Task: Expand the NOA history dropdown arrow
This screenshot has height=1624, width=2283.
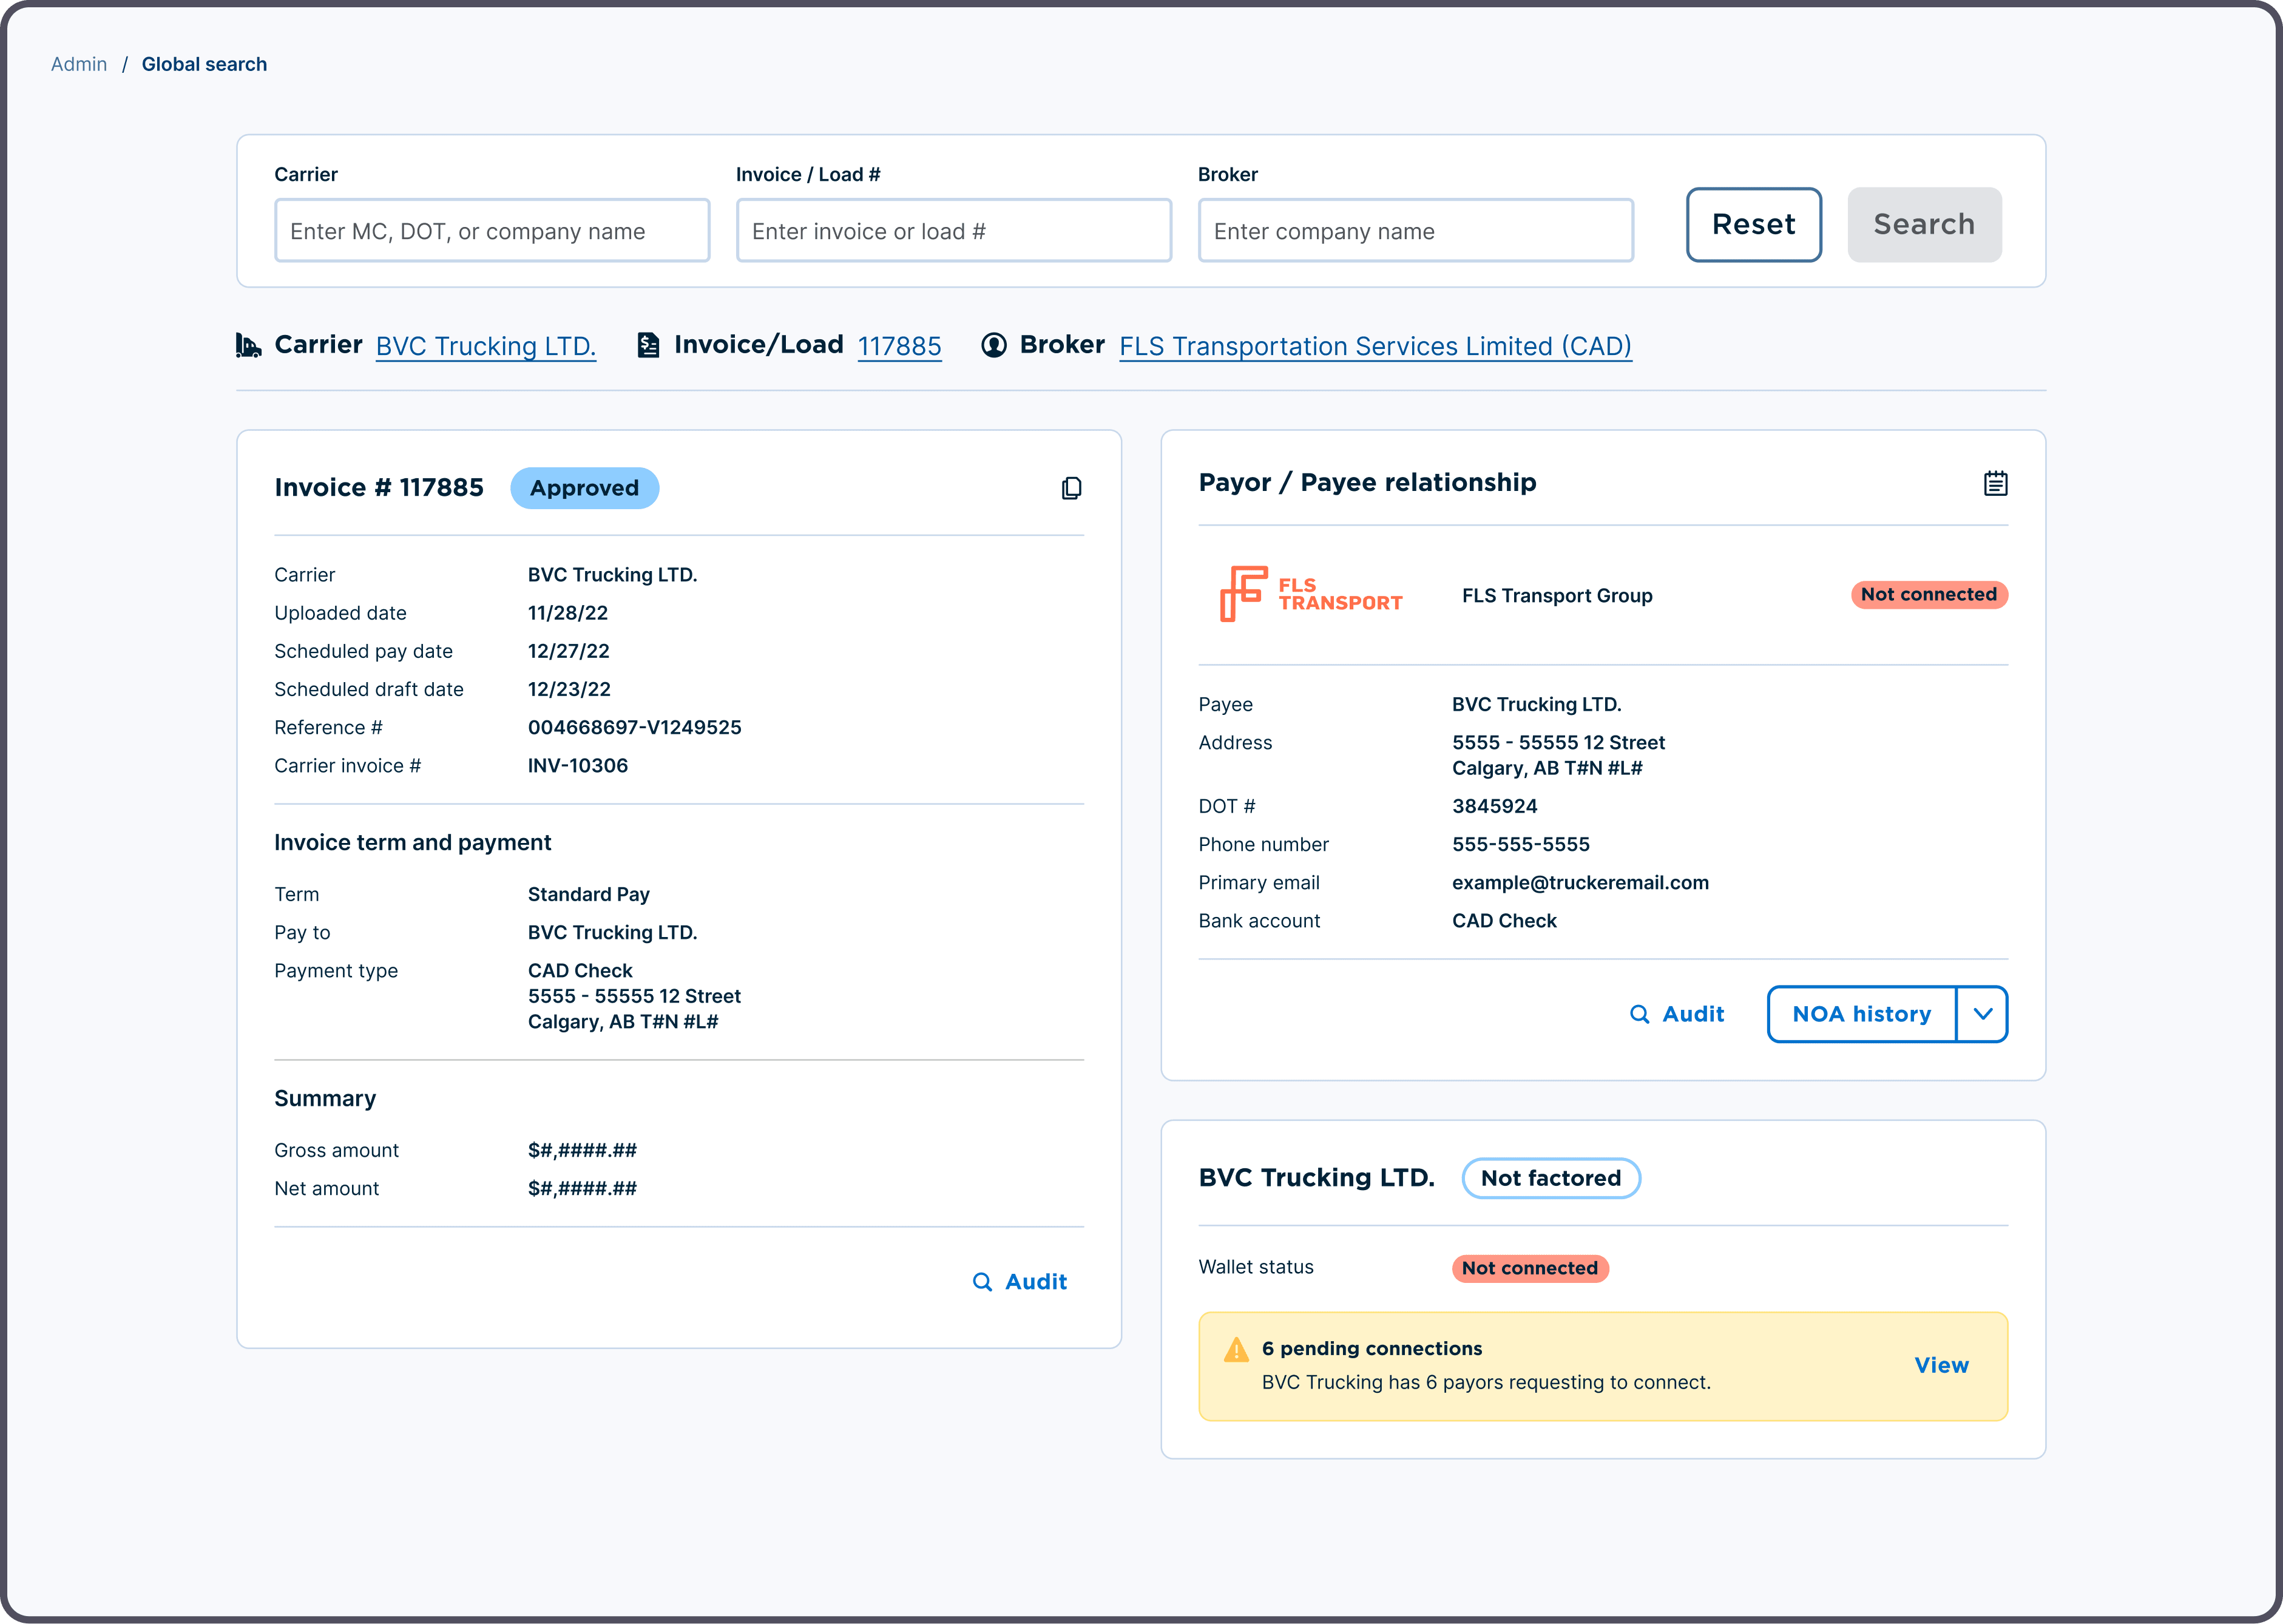Action: tap(1982, 1014)
